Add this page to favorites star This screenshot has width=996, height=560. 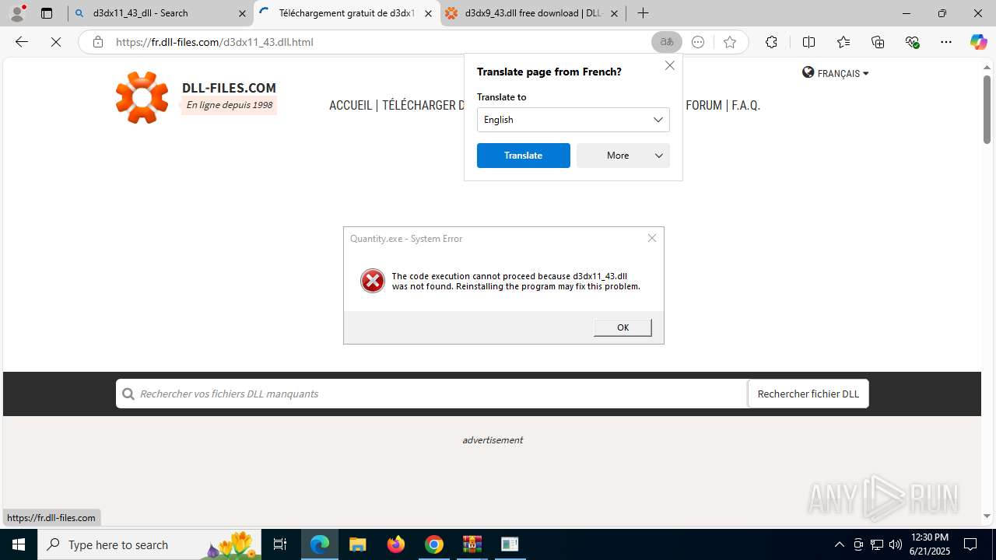pos(730,42)
